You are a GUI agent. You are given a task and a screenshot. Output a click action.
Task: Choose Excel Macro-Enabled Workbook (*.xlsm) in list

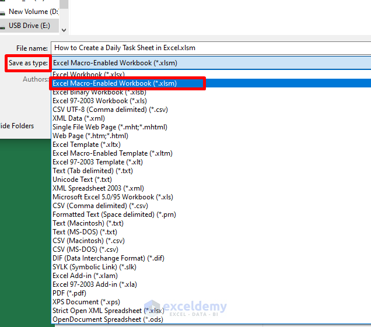pyautogui.click(x=211, y=83)
